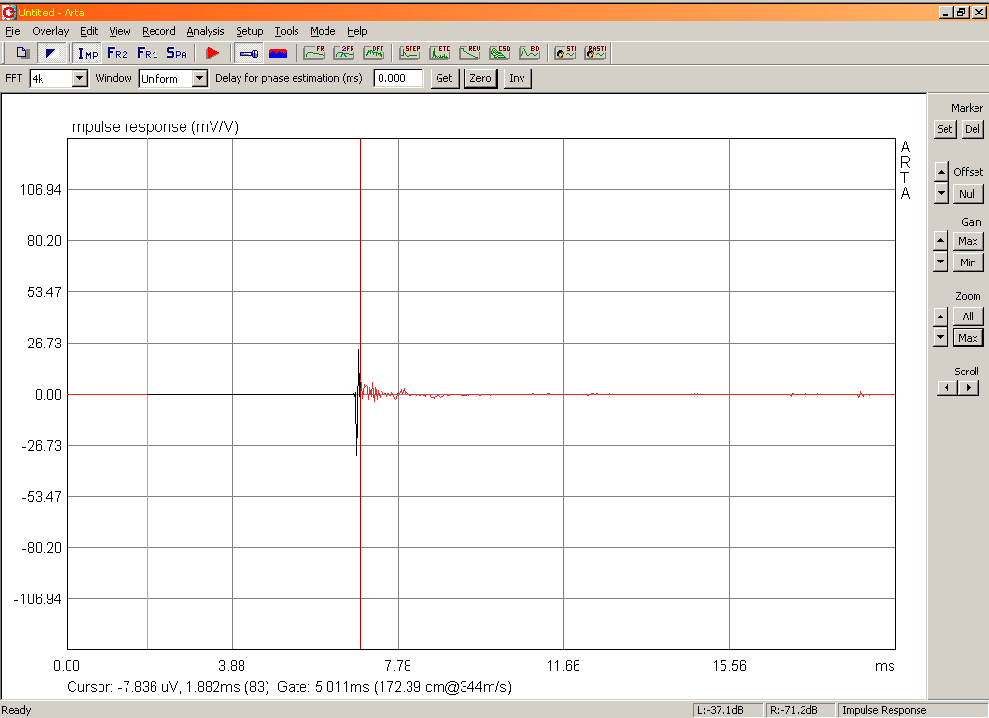The width and height of the screenshot is (989, 718).
Task: Click the Scroll right arrow
Action: [x=969, y=388]
